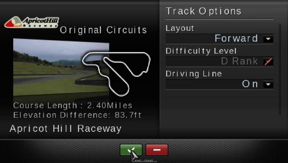Click the Apricot Hill Raceway logo
The height and width of the screenshot is (163, 288).
pos(32,22)
